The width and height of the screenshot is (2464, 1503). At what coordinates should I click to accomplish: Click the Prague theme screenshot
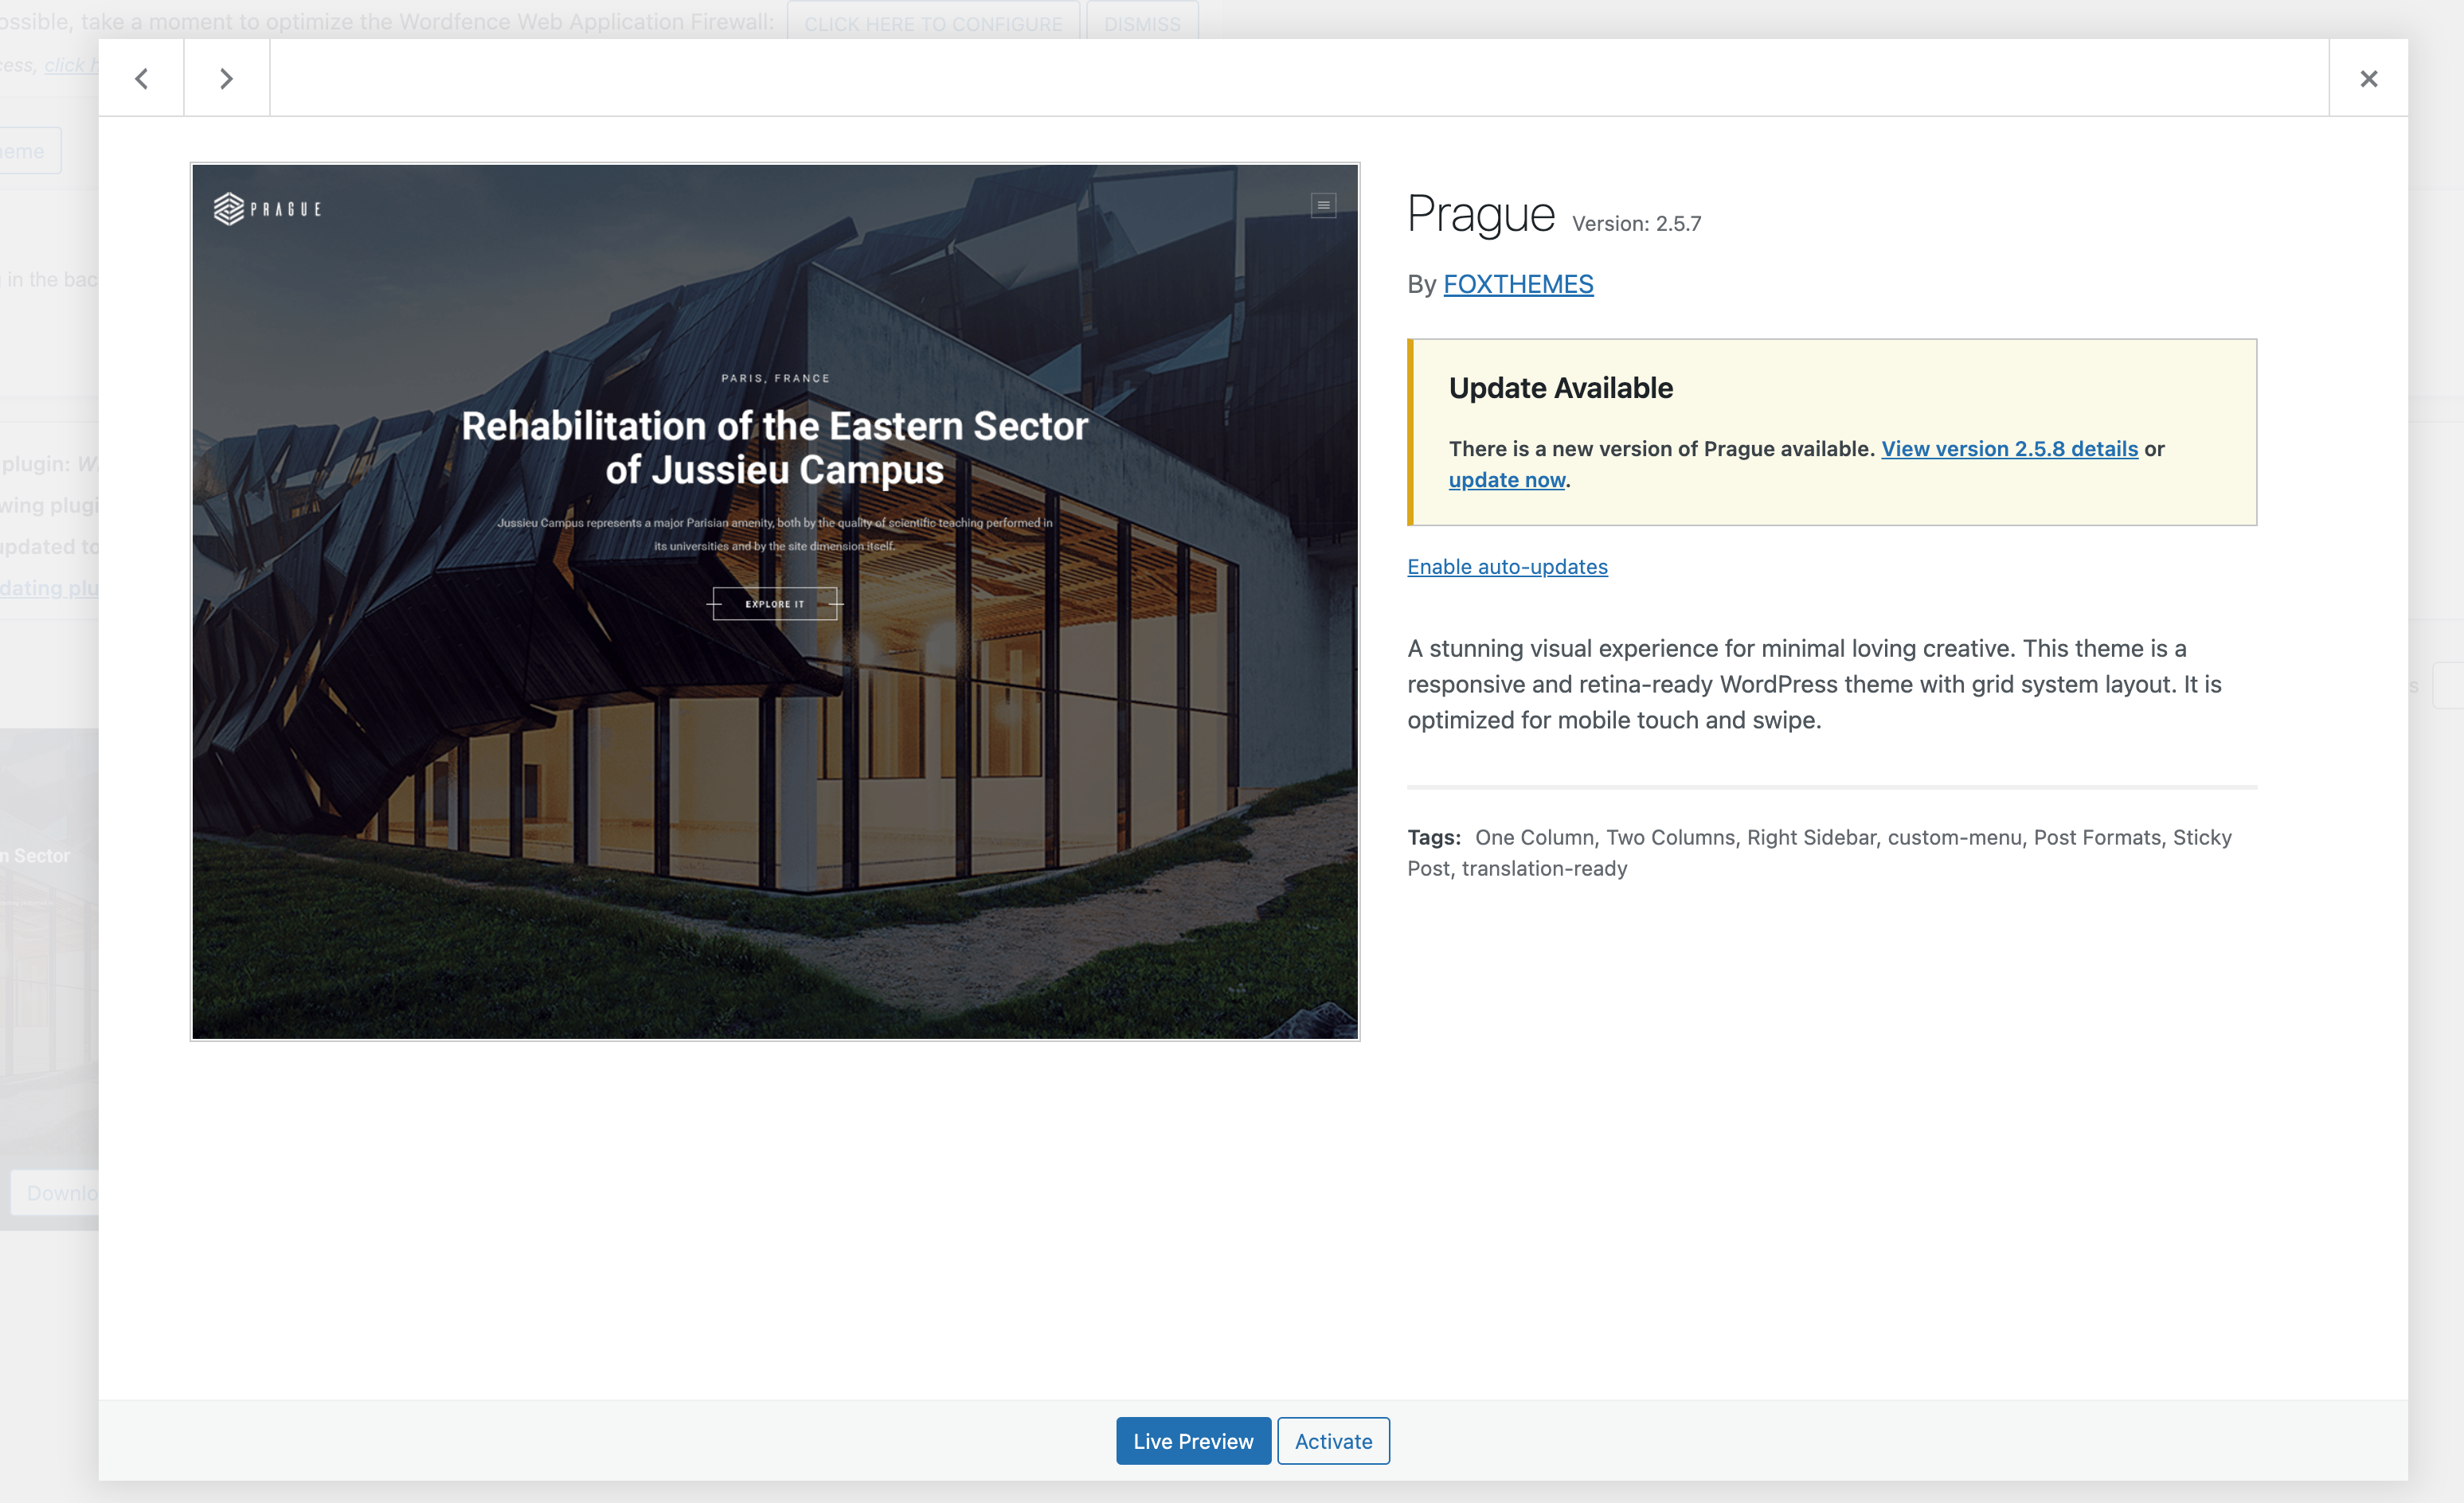click(775, 602)
